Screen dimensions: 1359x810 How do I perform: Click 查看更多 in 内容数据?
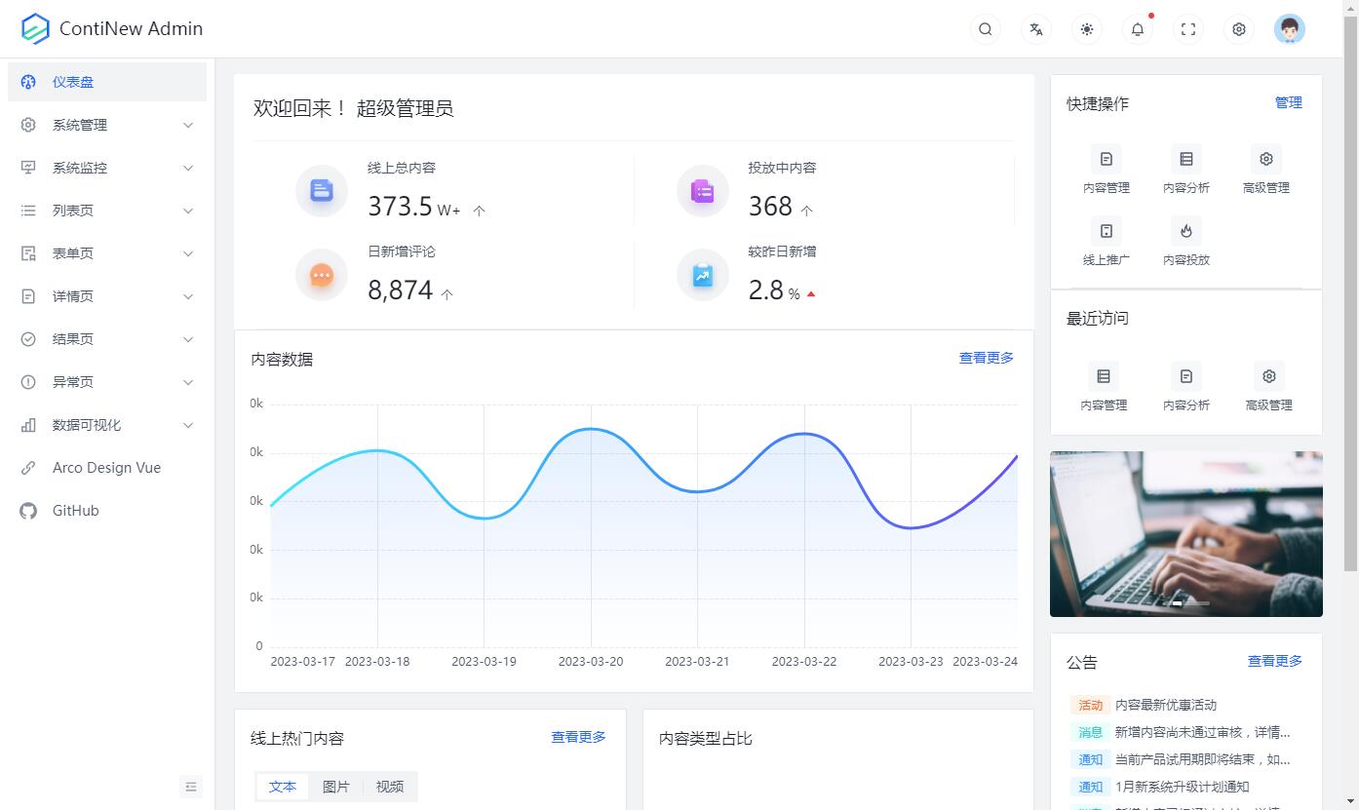click(x=986, y=358)
